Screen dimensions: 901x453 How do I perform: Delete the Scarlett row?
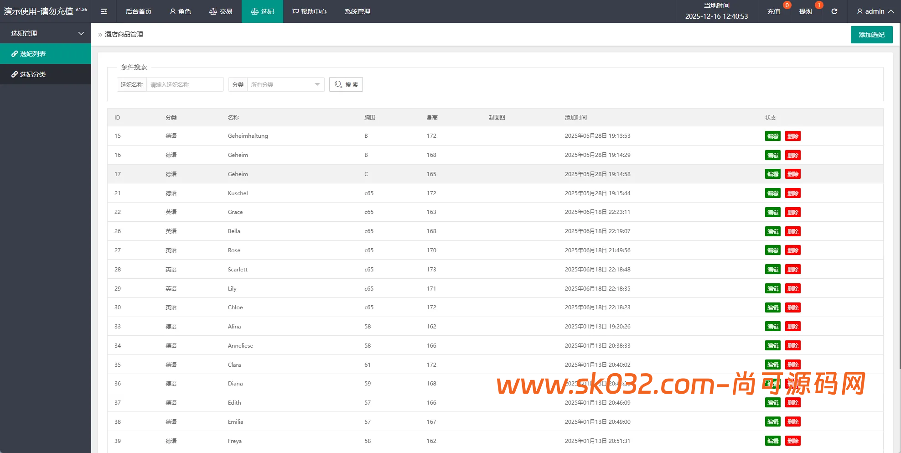(792, 270)
